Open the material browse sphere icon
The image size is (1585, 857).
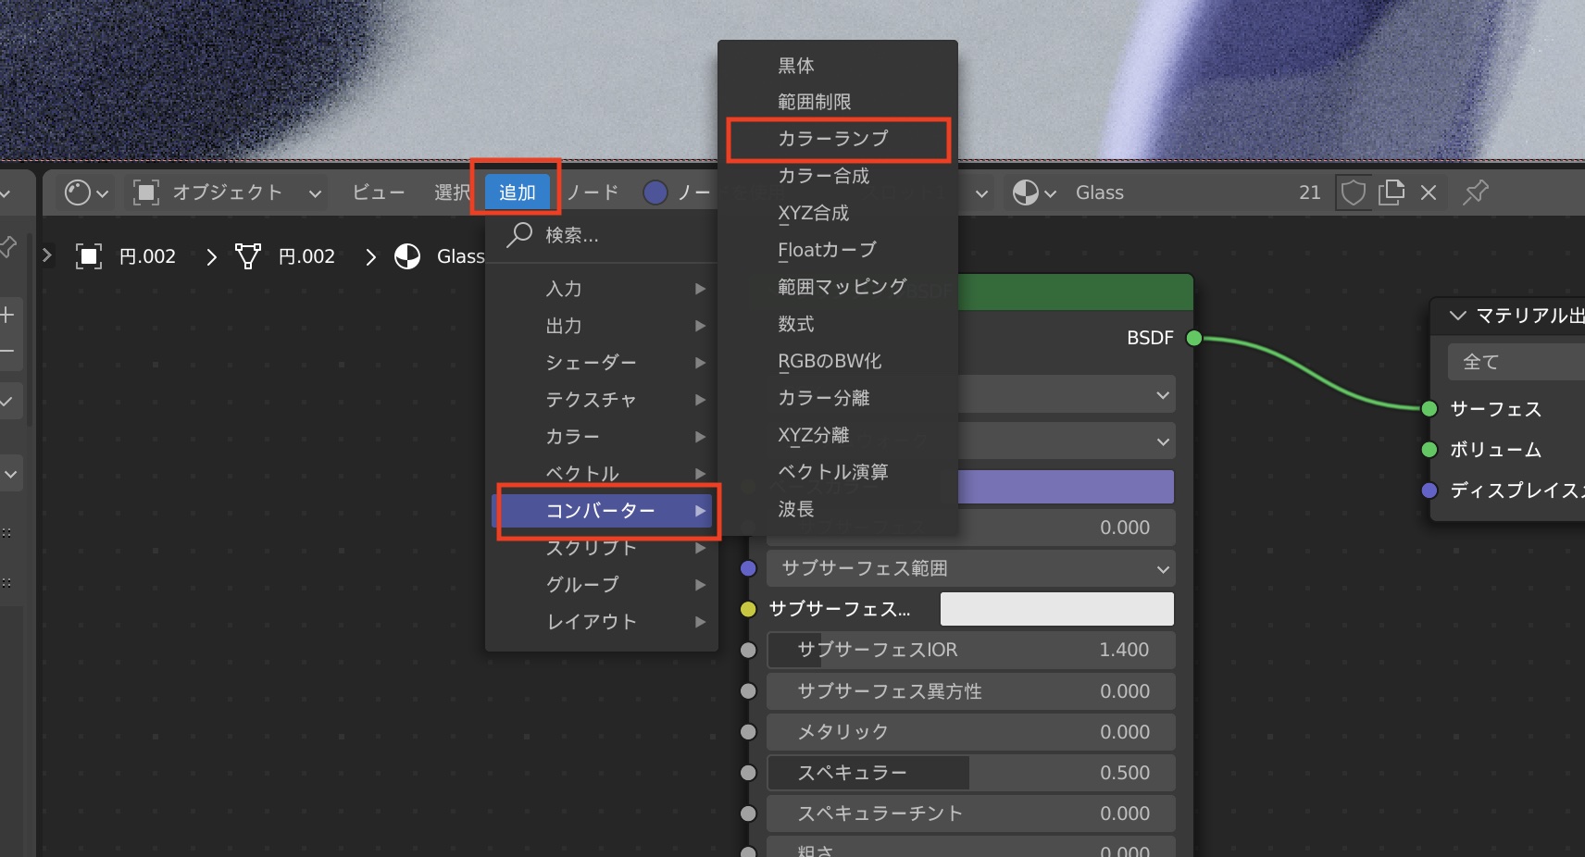click(1033, 193)
